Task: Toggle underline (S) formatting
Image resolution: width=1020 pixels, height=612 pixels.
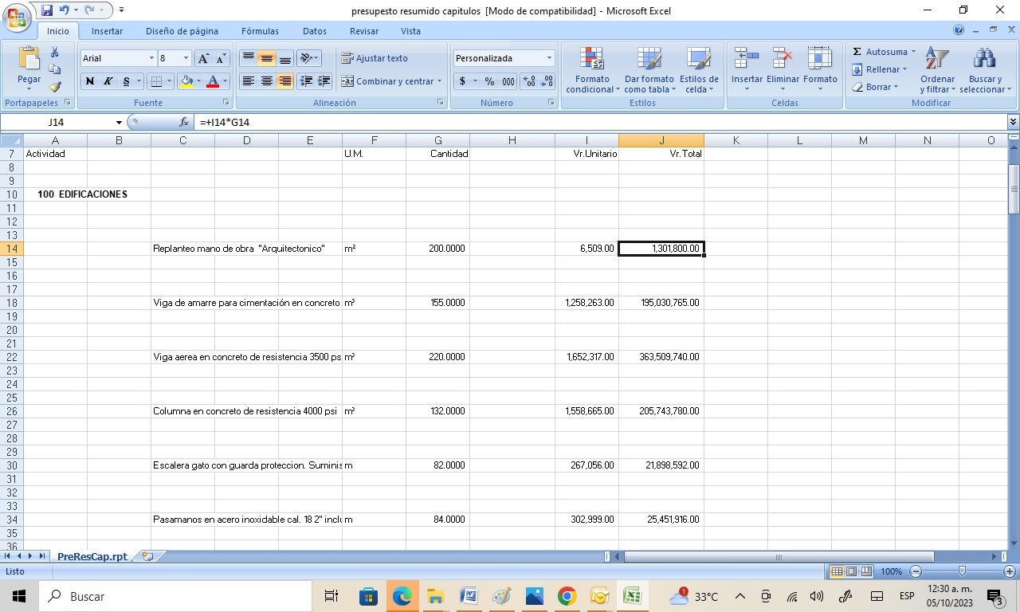Action: pos(127,81)
